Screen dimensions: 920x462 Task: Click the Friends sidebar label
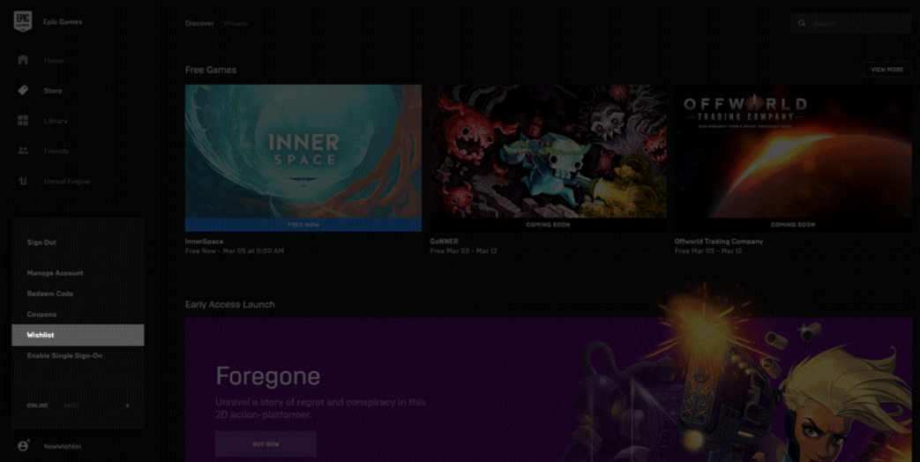(x=56, y=152)
